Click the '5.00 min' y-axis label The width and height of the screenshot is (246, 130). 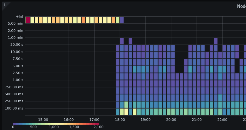click(15, 23)
